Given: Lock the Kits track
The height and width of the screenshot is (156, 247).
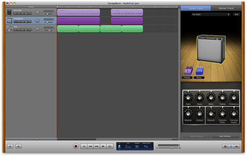Looking at the screenshot, I should tap(26, 30).
